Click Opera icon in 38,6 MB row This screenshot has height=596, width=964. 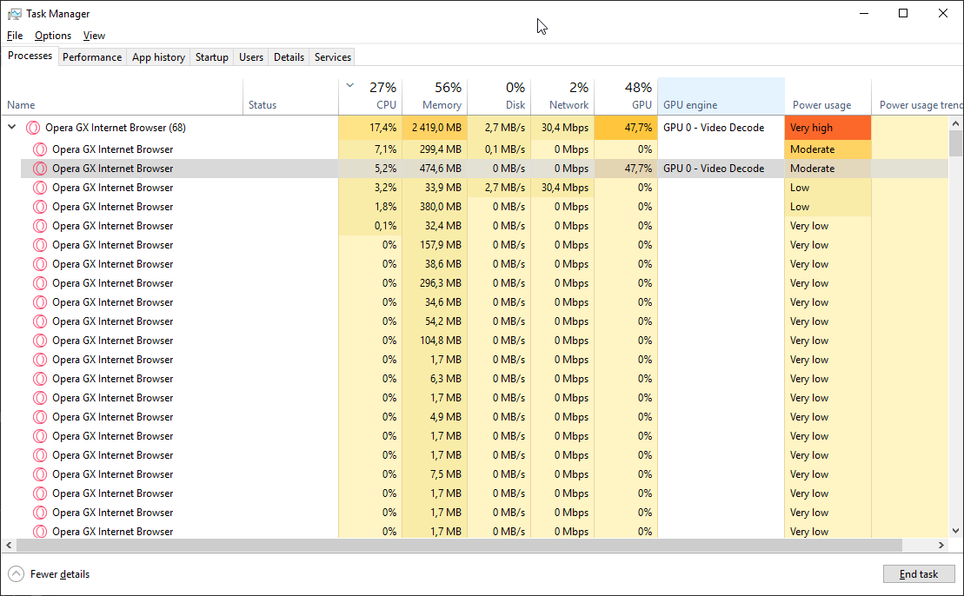(40, 263)
